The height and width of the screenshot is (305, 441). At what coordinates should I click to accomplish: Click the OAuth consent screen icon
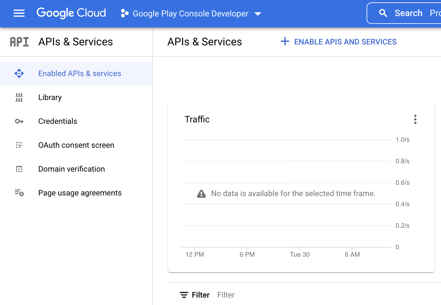point(19,145)
